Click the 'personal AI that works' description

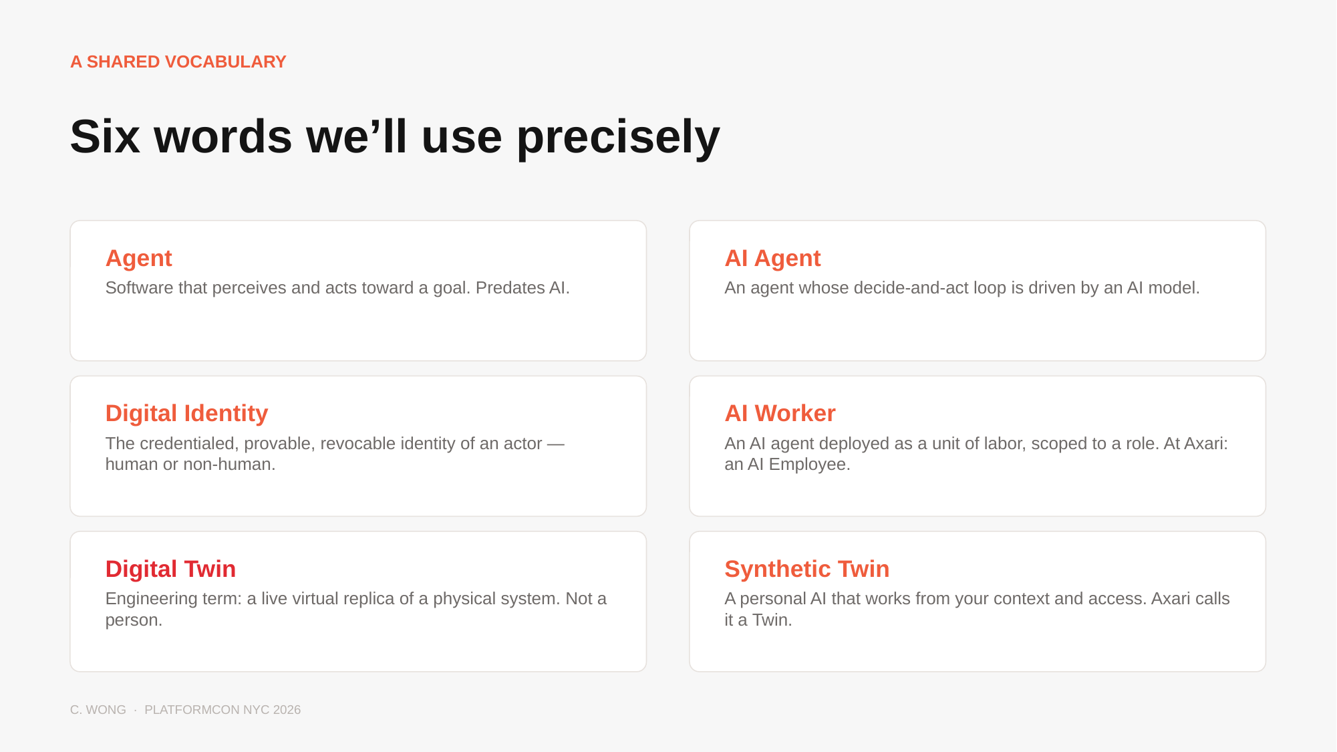pyautogui.click(x=977, y=609)
